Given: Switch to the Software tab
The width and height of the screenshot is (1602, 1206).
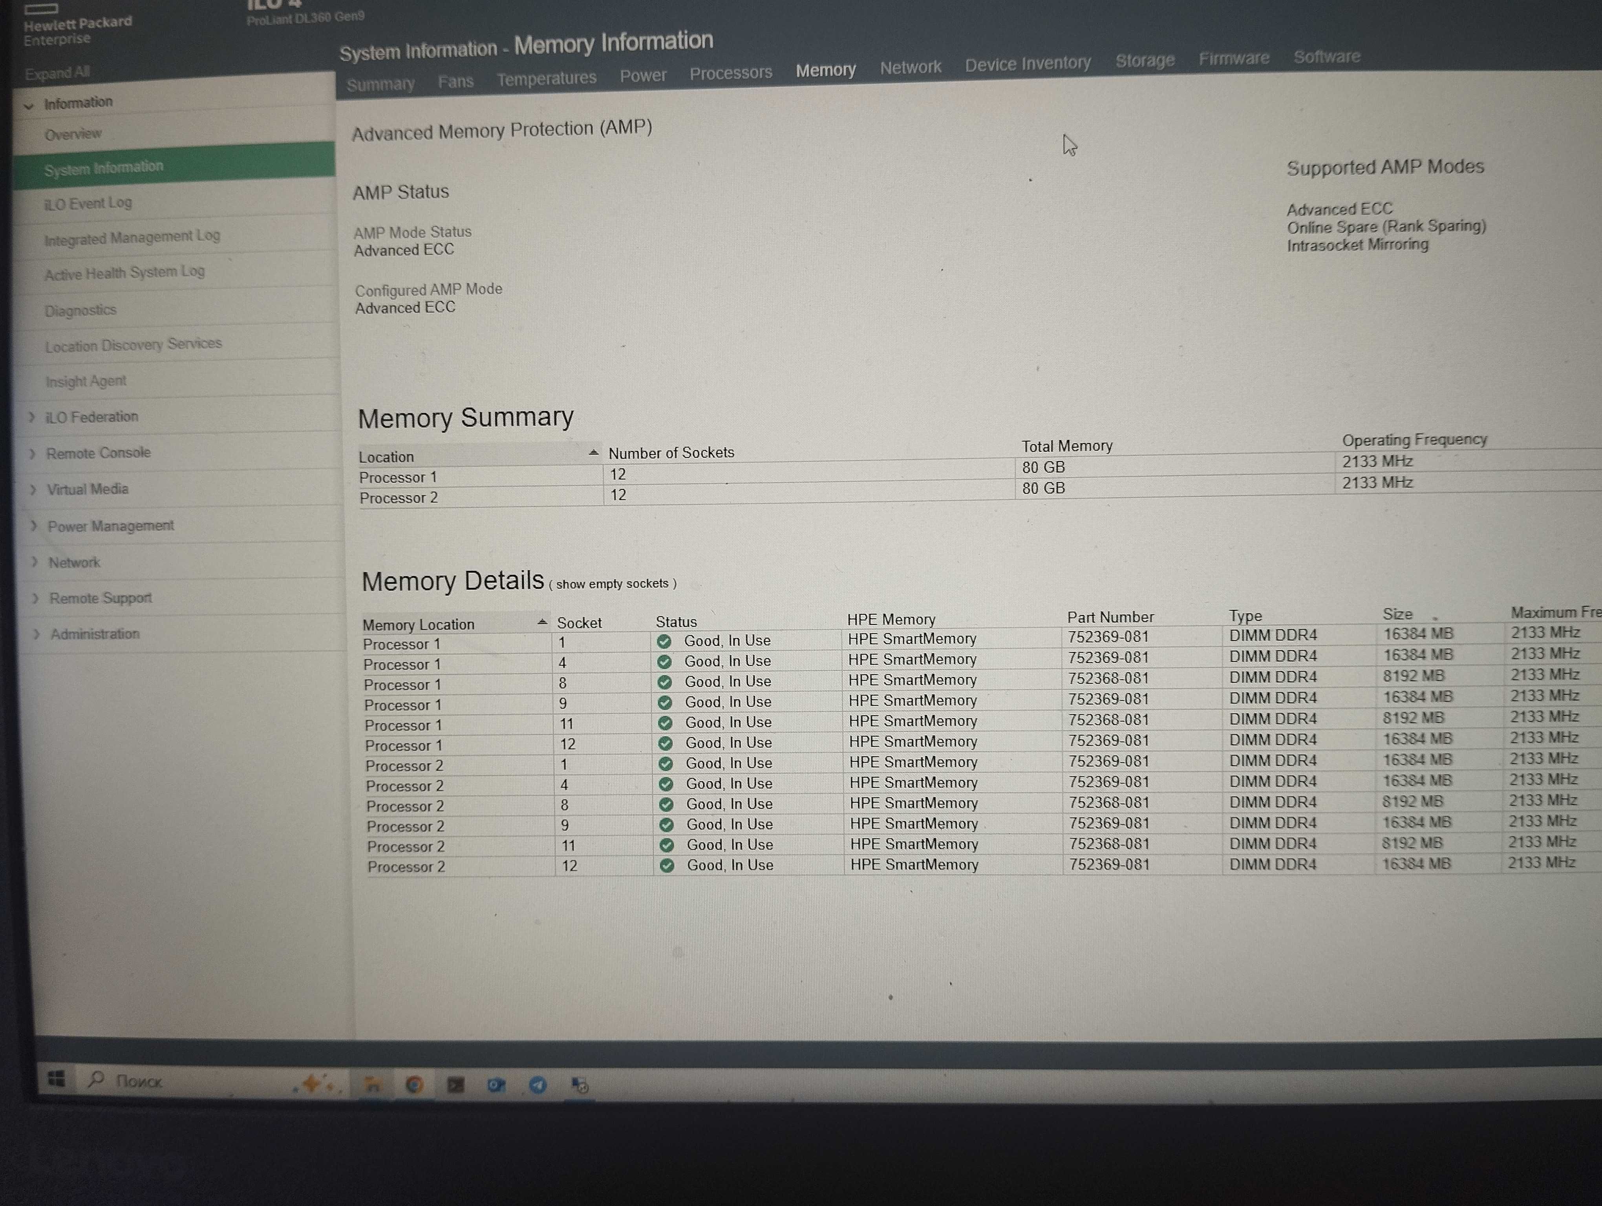Looking at the screenshot, I should coord(1327,57).
